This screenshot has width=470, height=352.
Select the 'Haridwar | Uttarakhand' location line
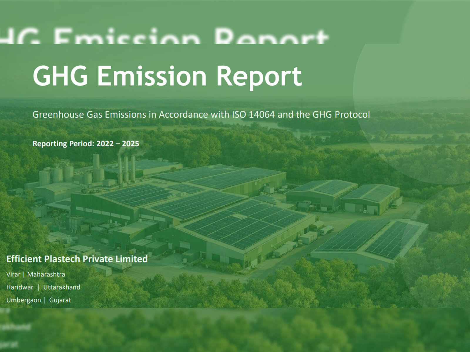tap(43, 287)
